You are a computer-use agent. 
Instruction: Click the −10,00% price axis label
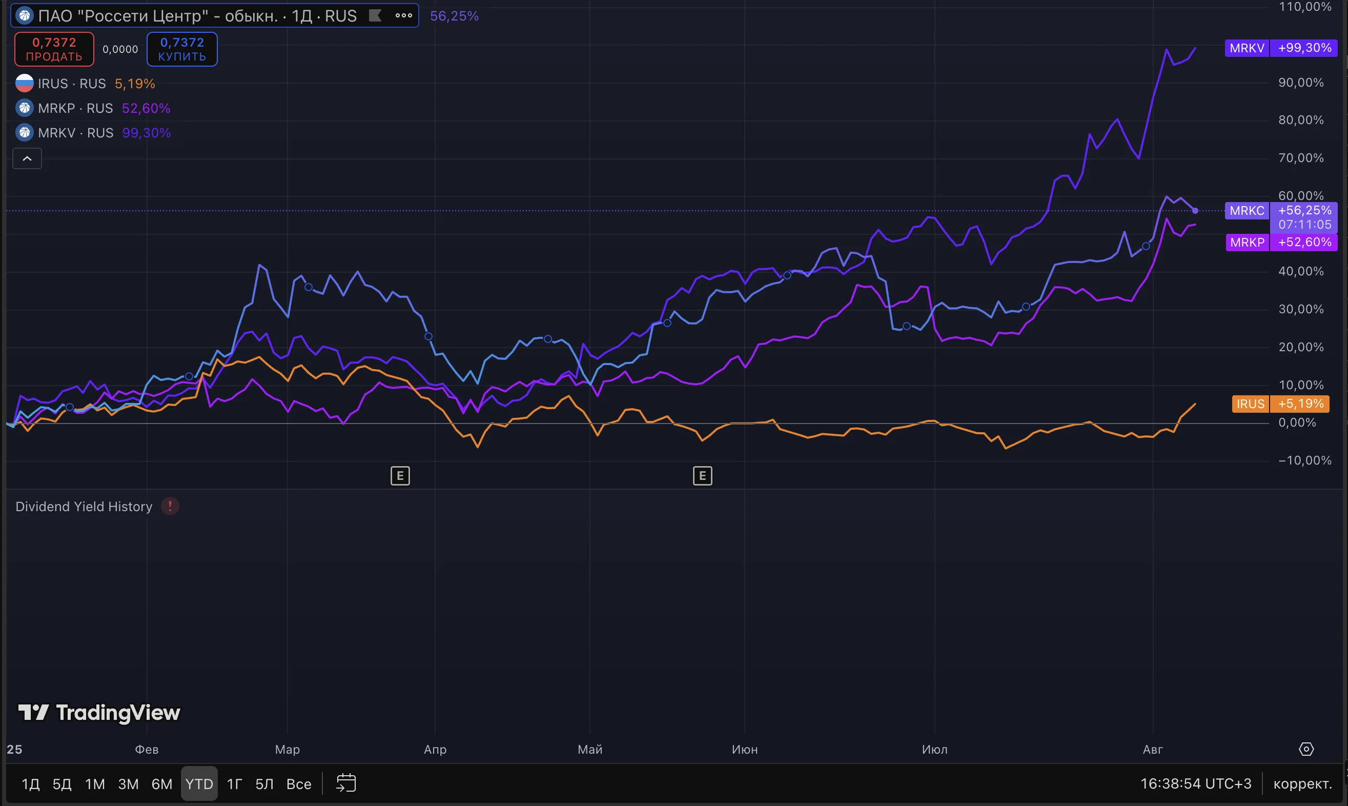(x=1304, y=460)
